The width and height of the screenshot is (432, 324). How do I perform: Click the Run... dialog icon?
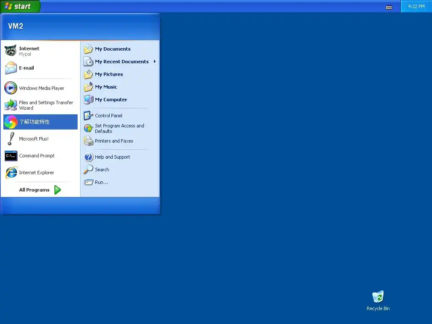click(88, 182)
